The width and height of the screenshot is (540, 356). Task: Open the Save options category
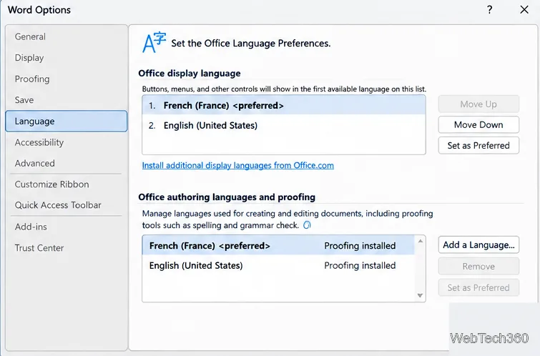(x=66, y=100)
